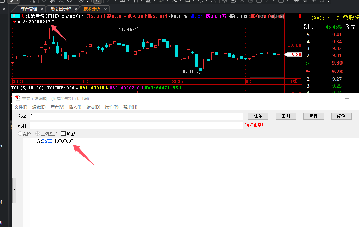Viewport: 359px width, 227px height.
Task: Click the 委比 label
Action: pos(308,27)
